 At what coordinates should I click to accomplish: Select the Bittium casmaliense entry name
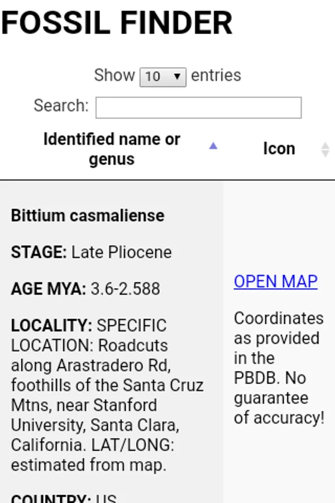88,216
